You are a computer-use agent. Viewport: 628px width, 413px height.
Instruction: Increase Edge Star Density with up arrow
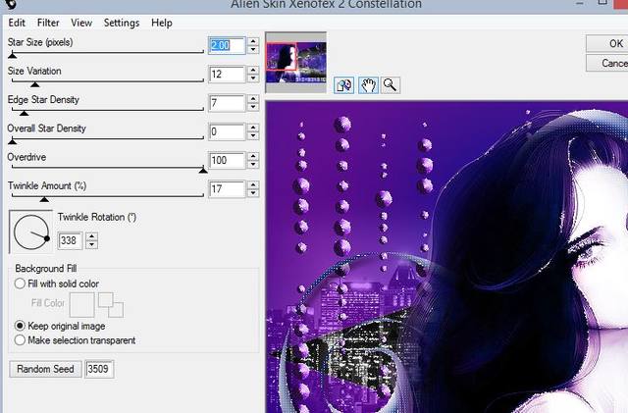tap(253, 99)
